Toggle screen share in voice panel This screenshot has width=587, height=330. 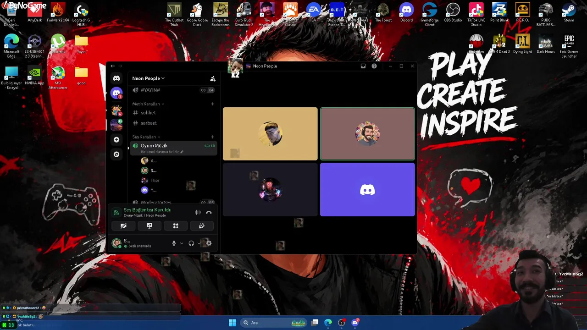(x=150, y=226)
